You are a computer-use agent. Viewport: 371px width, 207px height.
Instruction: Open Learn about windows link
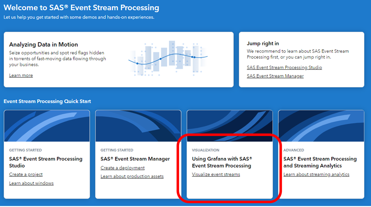[x=31, y=183]
